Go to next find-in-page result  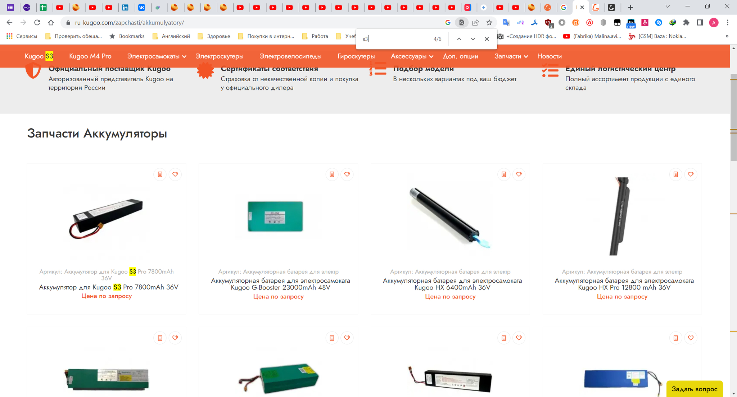point(473,39)
